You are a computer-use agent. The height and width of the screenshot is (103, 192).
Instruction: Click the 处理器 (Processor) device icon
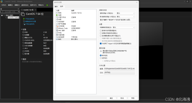pos(23,35)
